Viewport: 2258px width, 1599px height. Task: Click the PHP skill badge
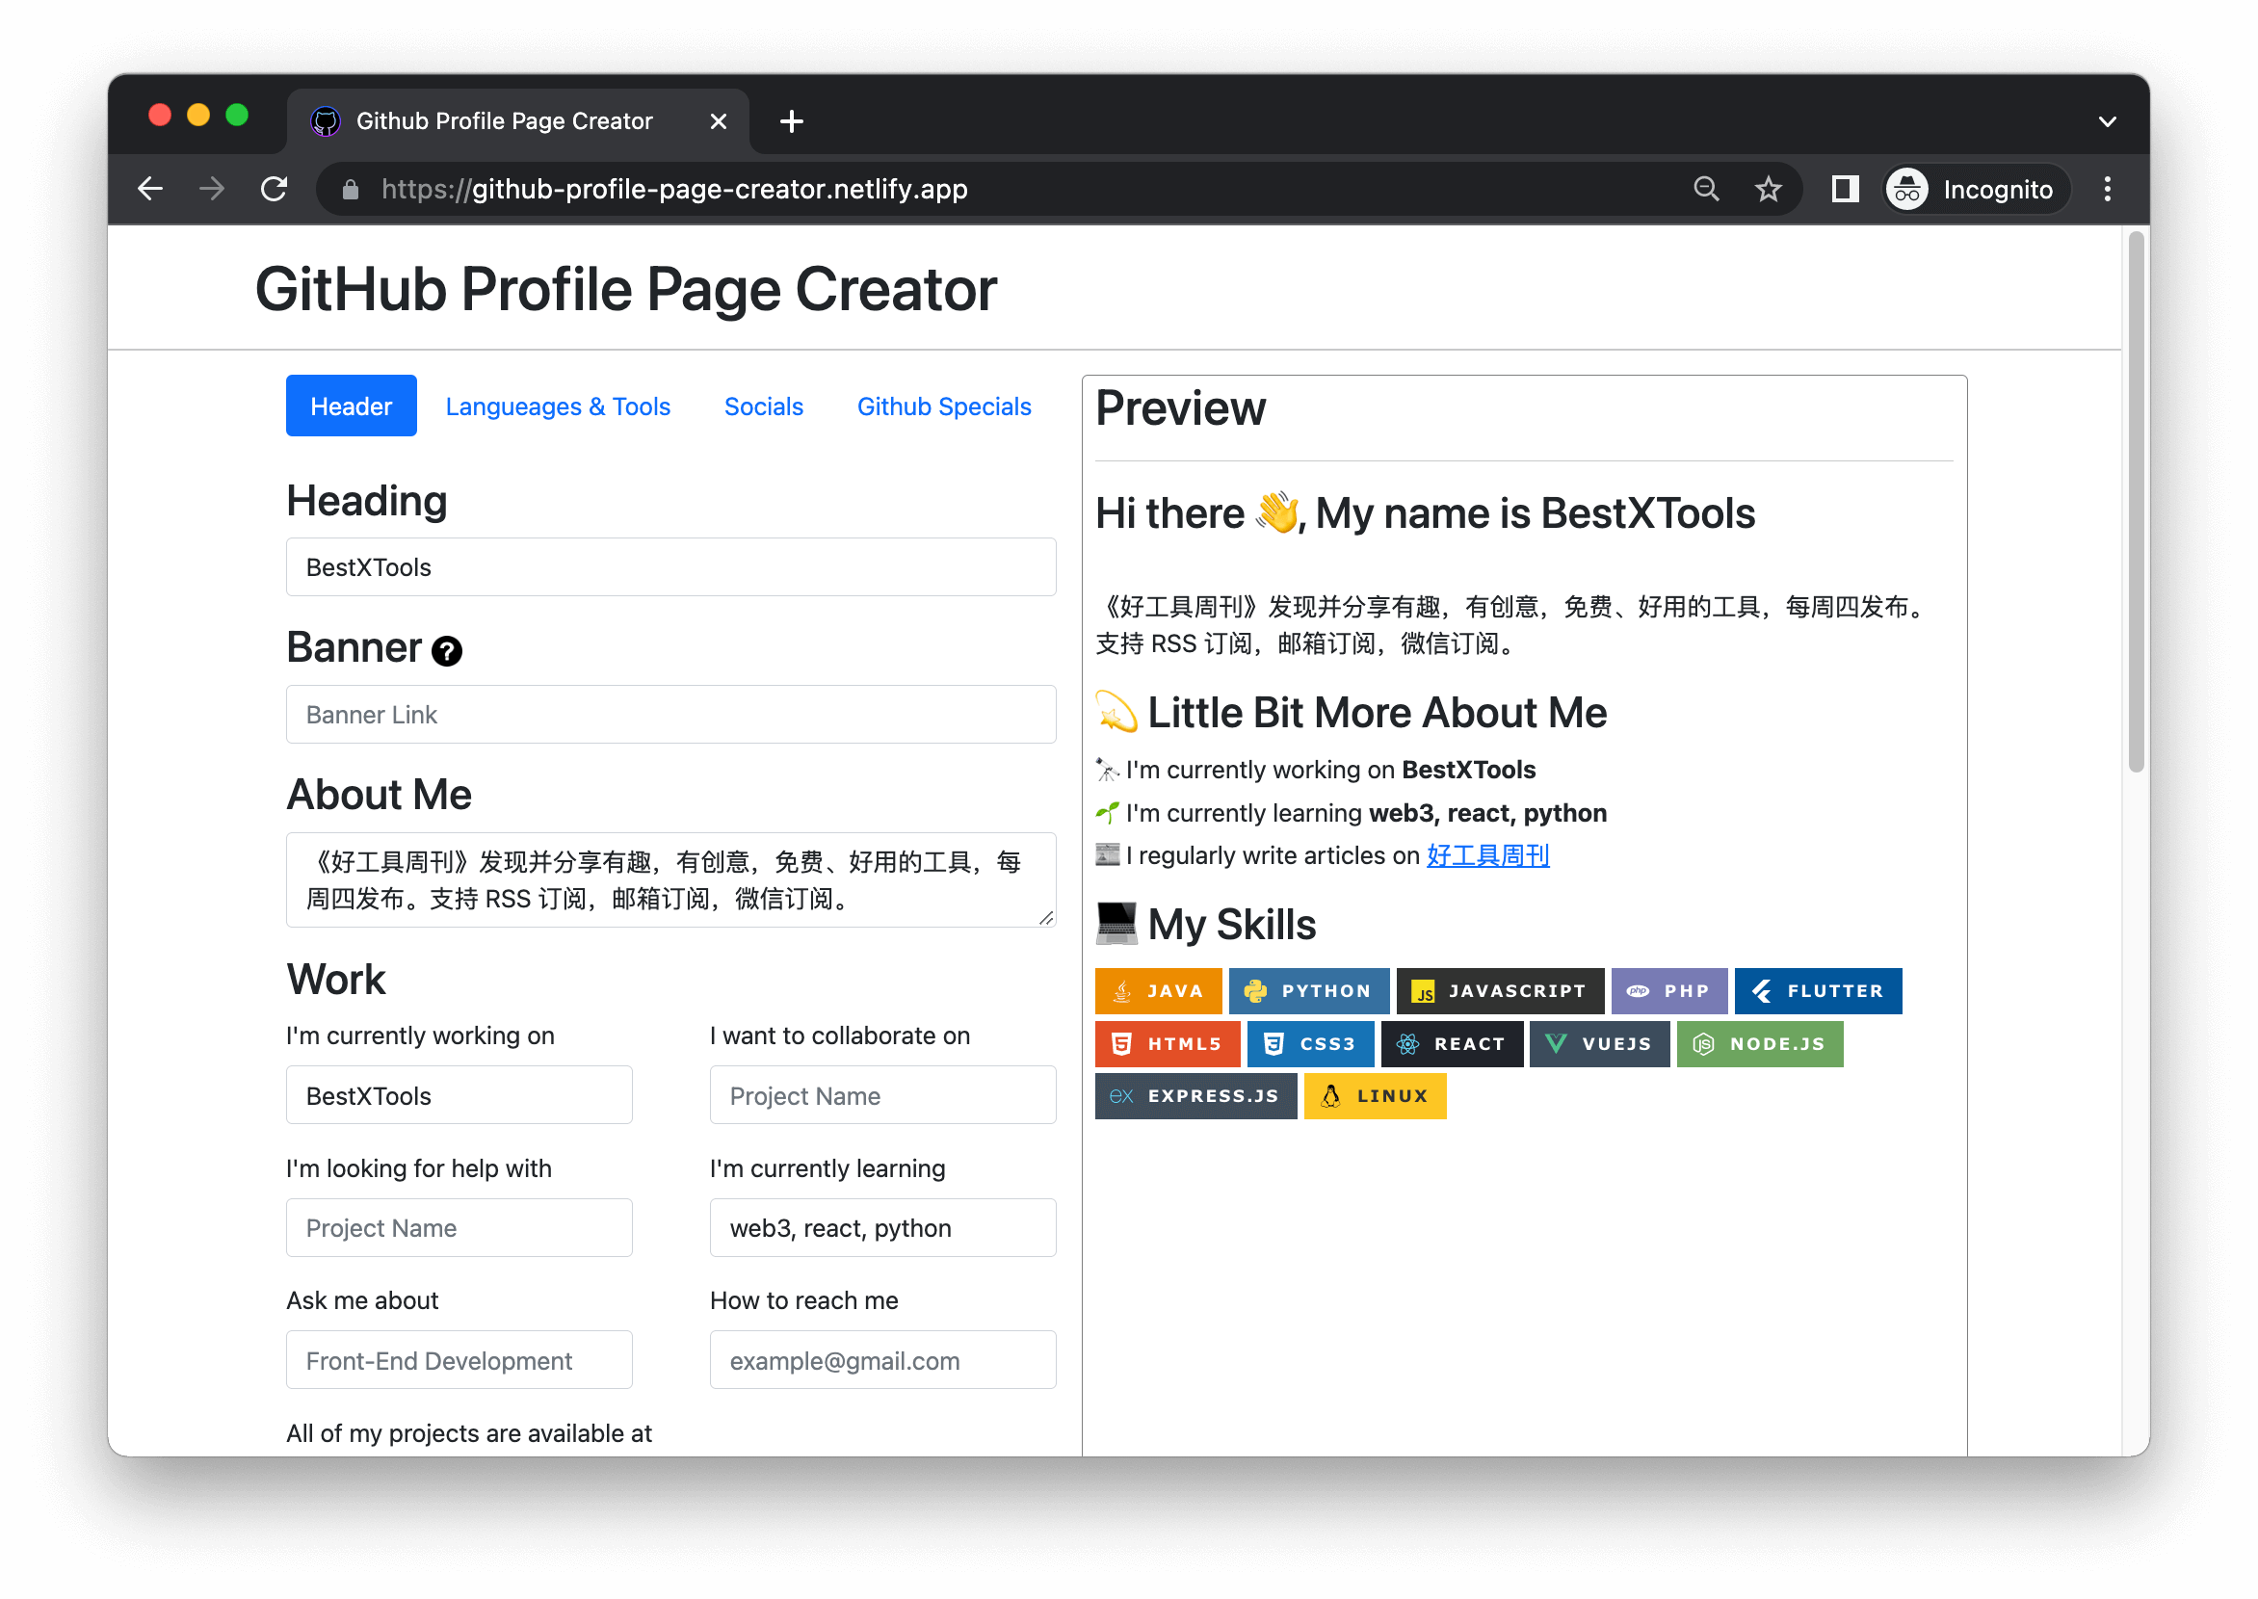(1669, 990)
